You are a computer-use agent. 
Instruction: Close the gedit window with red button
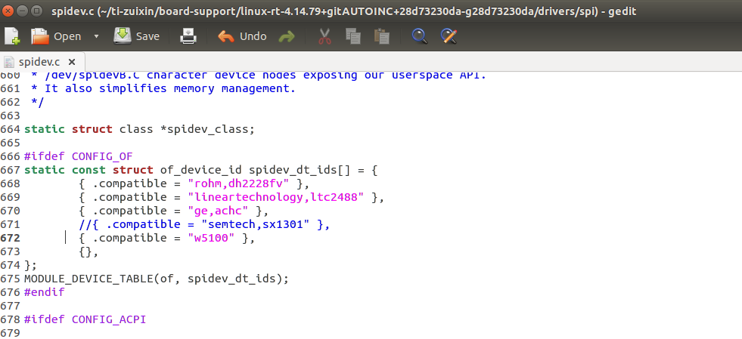[9, 10]
